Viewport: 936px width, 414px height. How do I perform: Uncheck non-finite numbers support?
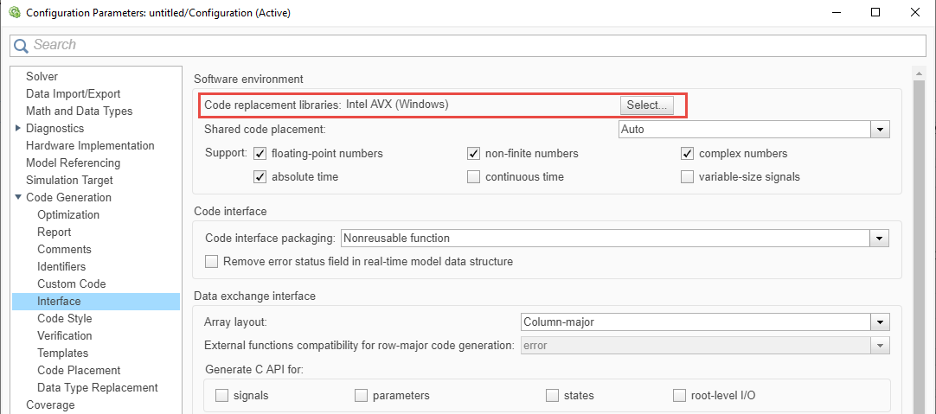click(473, 154)
